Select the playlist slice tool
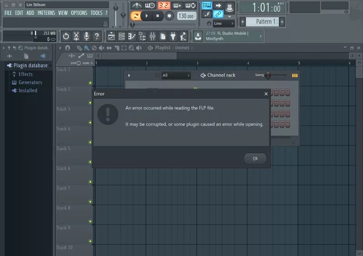363x256 pixels. click(x=117, y=48)
